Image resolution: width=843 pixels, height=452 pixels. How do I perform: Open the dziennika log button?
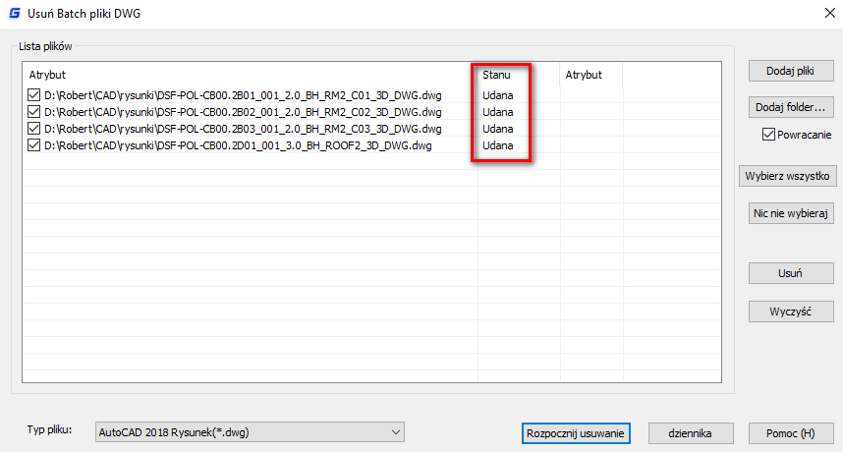(x=692, y=432)
